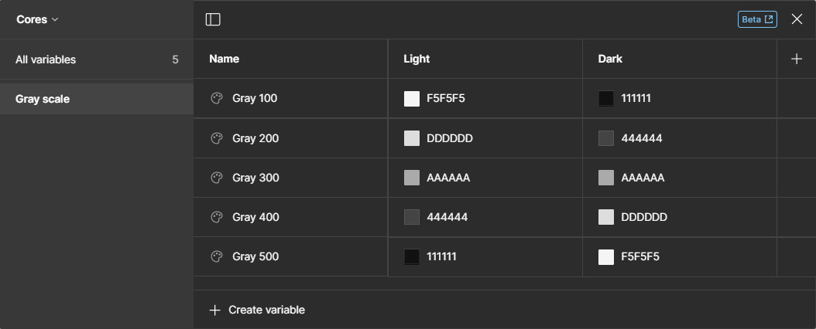Select All variables in sidebar
This screenshot has width=816, height=329.
pos(97,59)
